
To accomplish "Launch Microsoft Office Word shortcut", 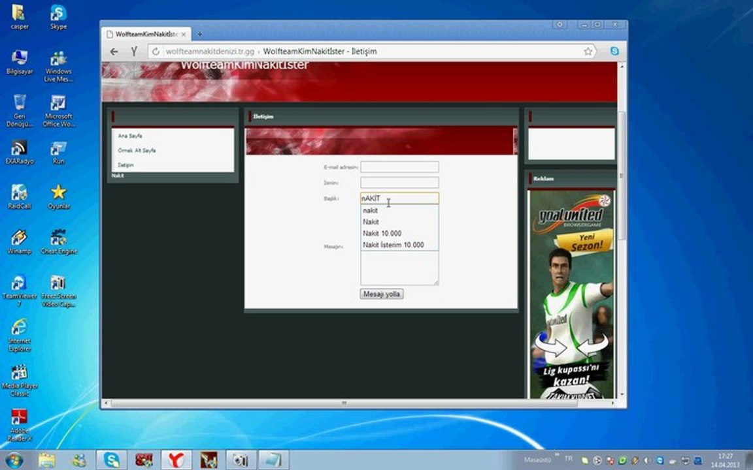I will coord(59,110).
